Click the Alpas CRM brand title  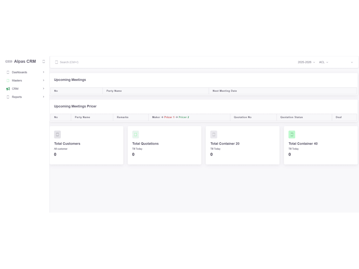[x=25, y=62]
